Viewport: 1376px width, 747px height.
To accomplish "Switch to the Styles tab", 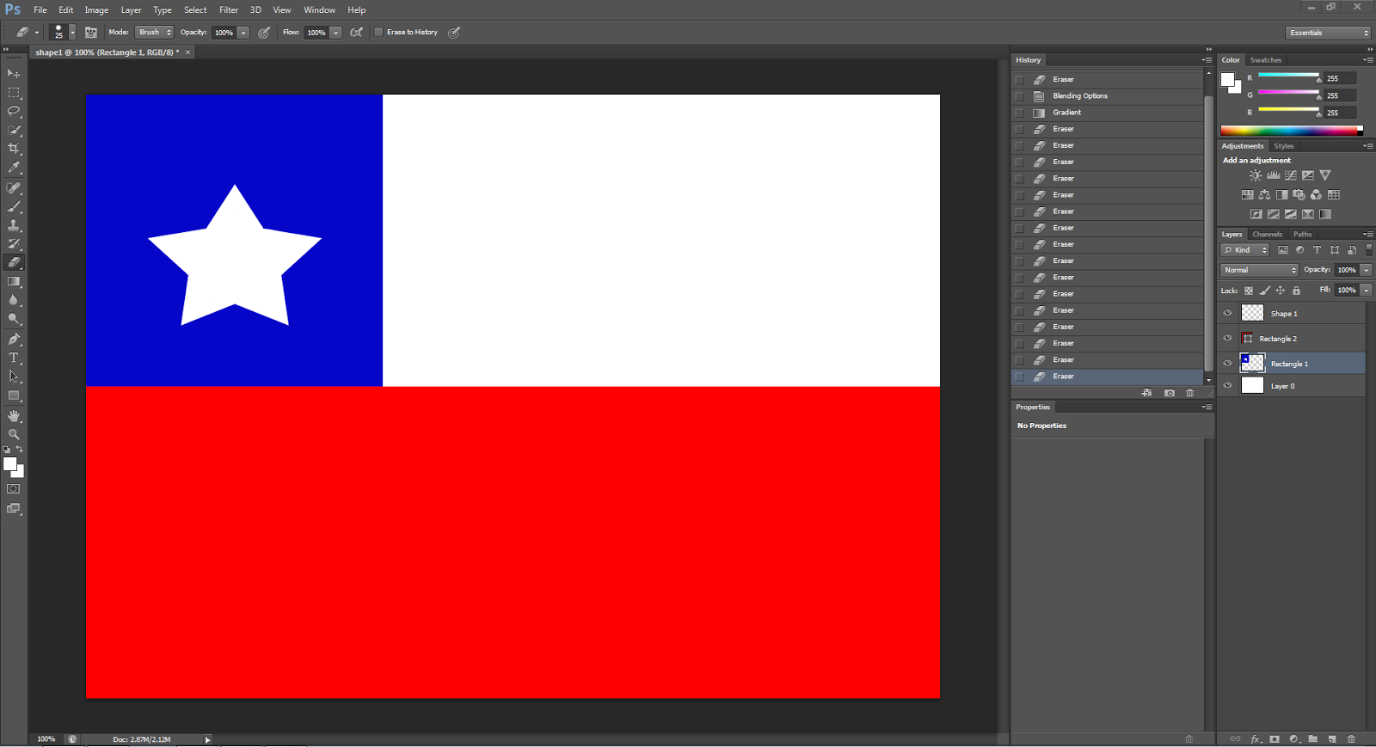I will (1284, 146).
